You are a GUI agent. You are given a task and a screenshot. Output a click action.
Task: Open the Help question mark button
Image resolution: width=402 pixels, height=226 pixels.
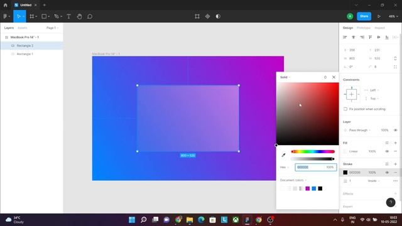click(391, 202)
